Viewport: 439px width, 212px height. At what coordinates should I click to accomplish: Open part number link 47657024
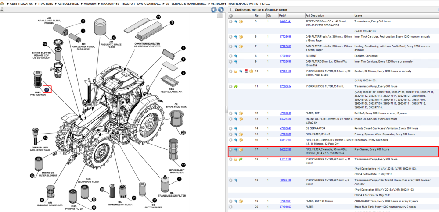tap(286, 201)
